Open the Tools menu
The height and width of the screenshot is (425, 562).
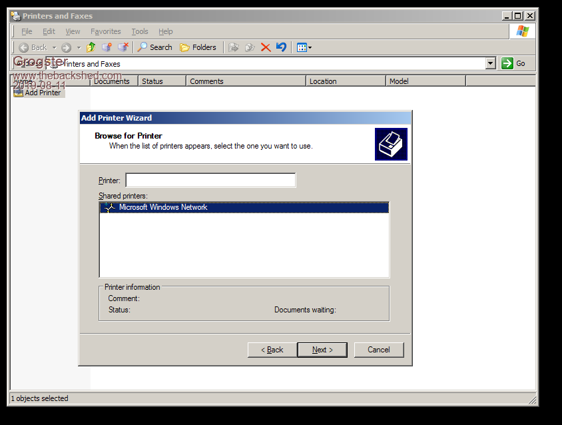click(140, 31)
